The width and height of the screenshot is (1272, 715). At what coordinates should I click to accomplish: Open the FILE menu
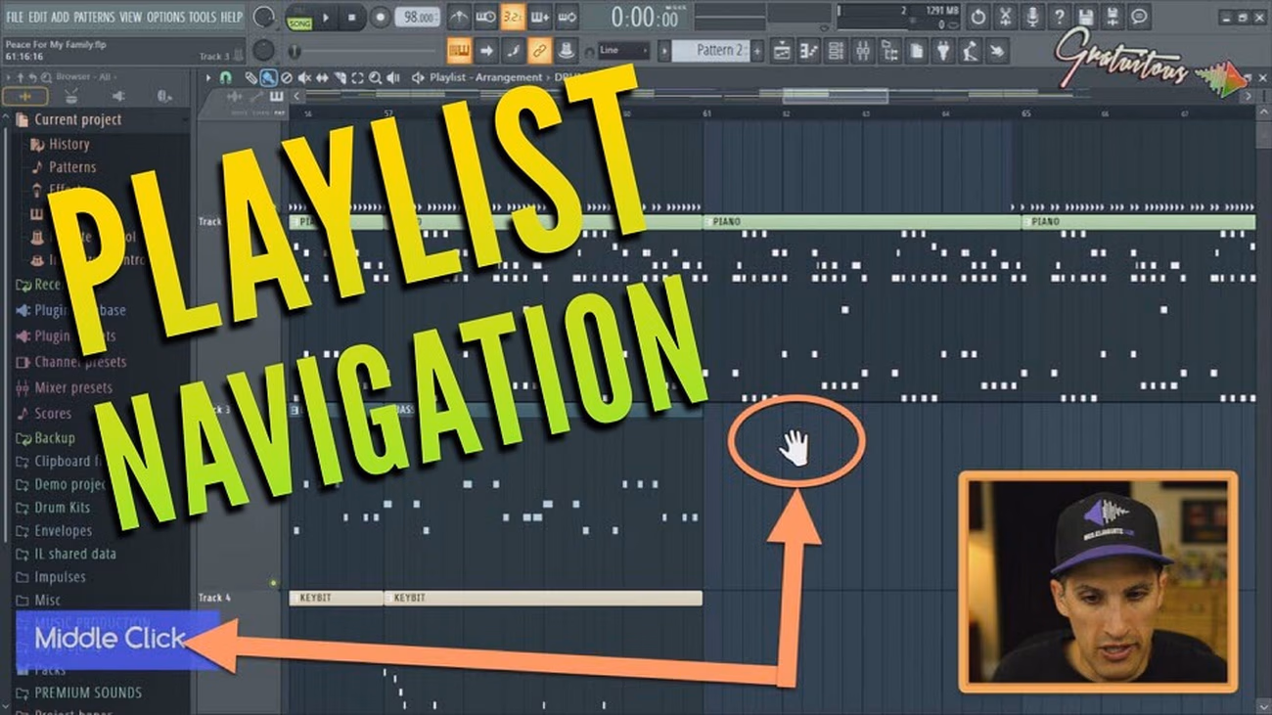[16, 17]
